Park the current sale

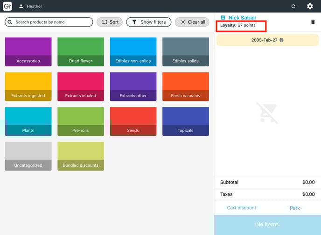click(295, 208)
